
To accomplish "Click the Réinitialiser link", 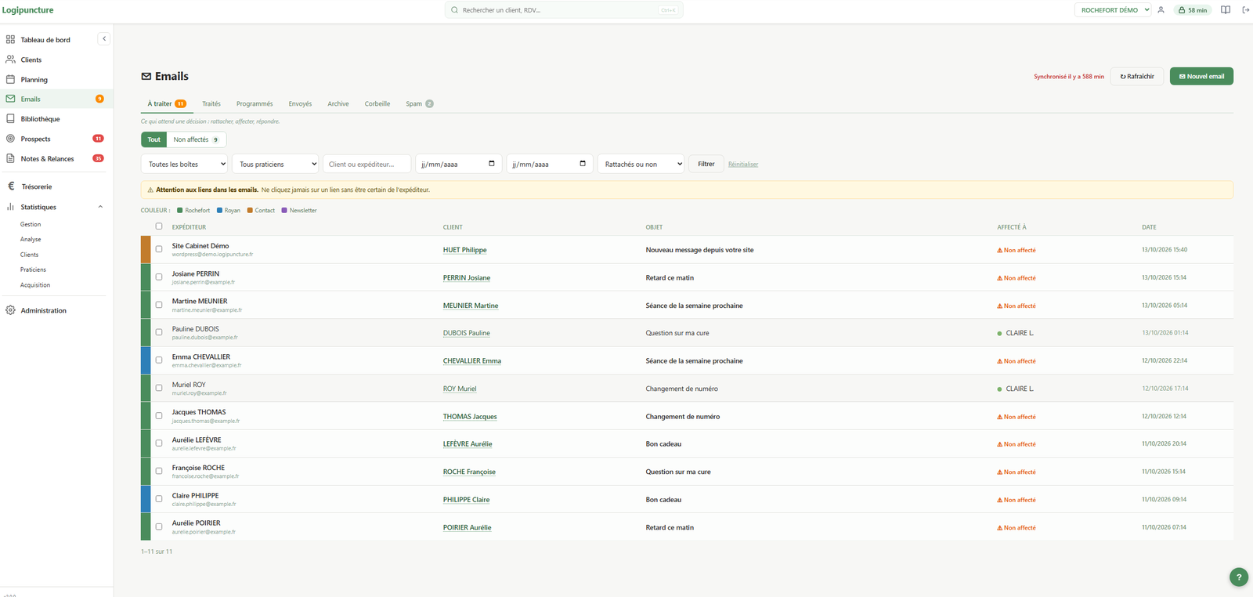I will [743, 165].
